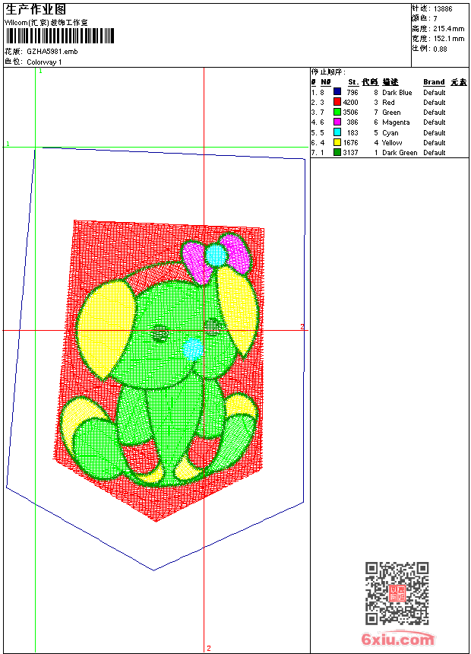Click the "Dark Green" description text

tap(400, 153)
